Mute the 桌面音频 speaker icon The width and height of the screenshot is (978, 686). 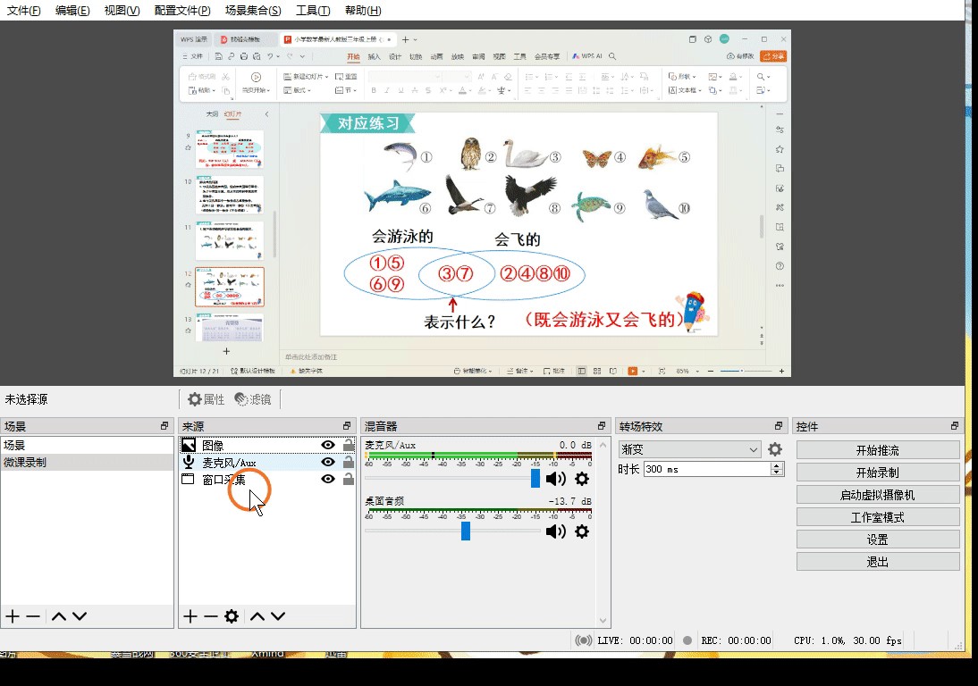click(x=556, y=531)
